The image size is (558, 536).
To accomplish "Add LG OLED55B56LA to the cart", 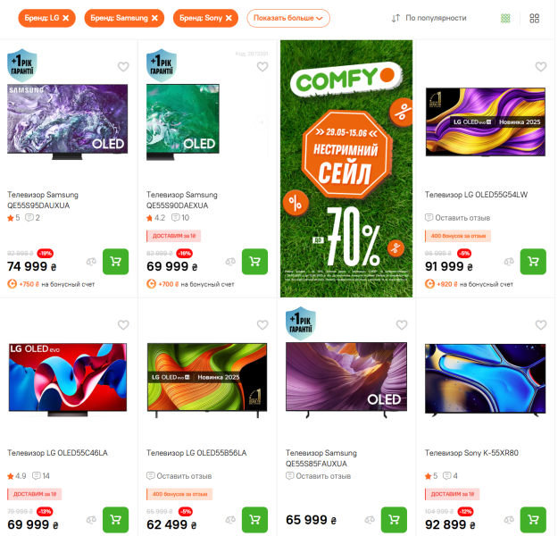I will click(254, 520).
